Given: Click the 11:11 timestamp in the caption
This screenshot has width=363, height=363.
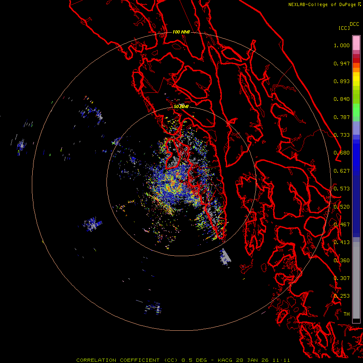Looking at the screenshot, I should pos(281,360).
